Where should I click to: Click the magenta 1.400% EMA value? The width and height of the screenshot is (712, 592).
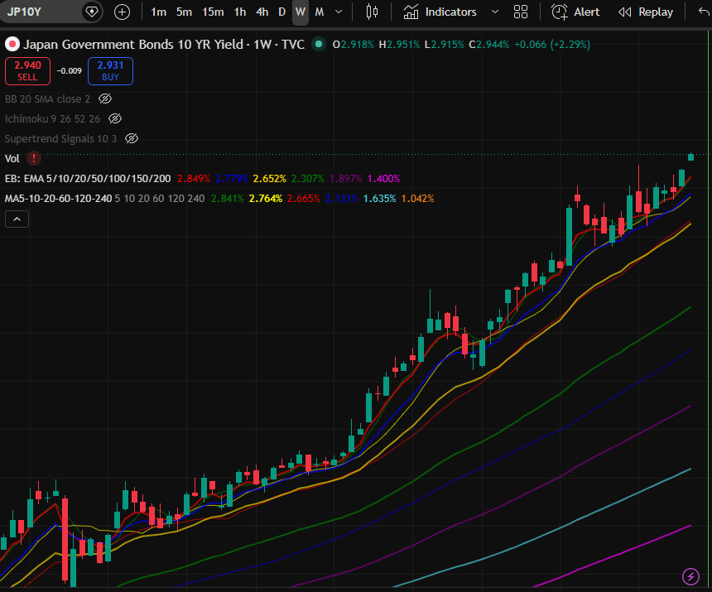[383, 179]
